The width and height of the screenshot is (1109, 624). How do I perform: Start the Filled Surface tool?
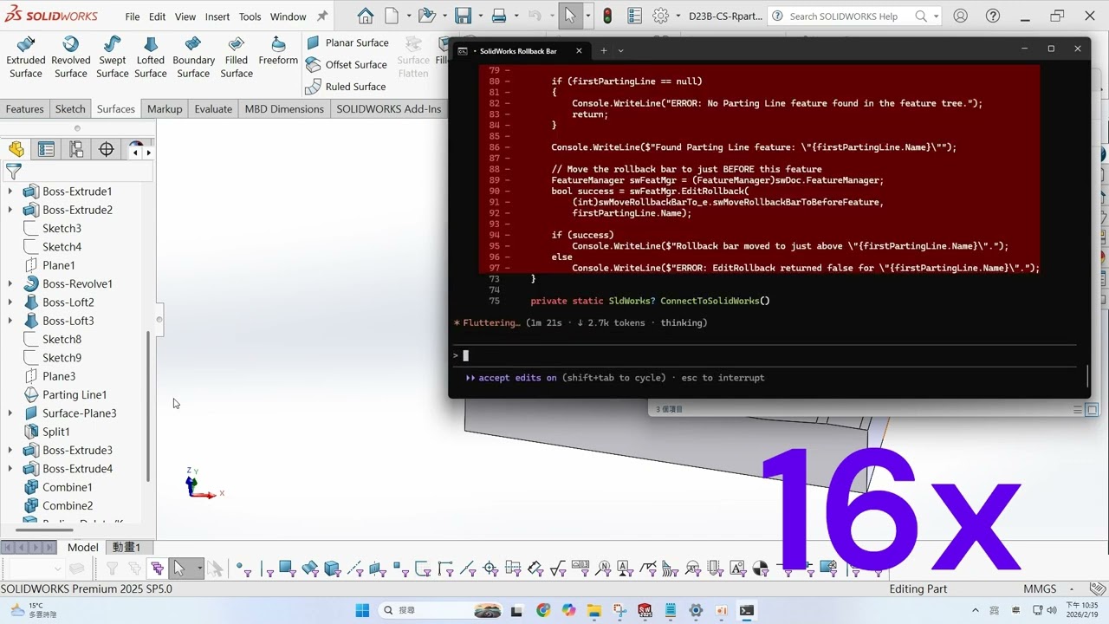click(x=237, y=58)
